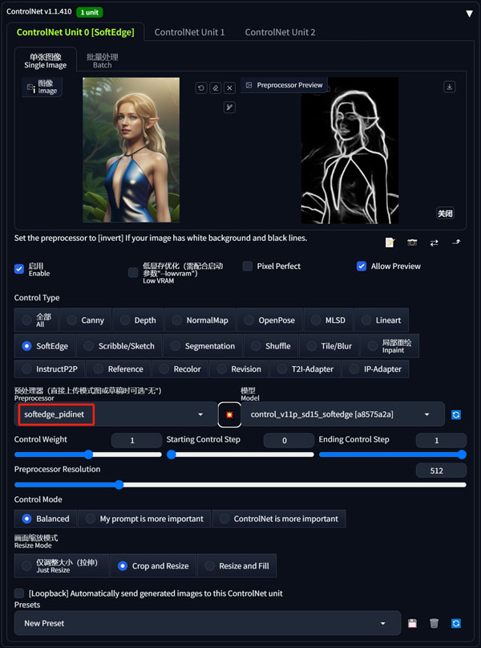
Task: Switch to ControlNet Unit 1 tab
Action: click(189, 32)
